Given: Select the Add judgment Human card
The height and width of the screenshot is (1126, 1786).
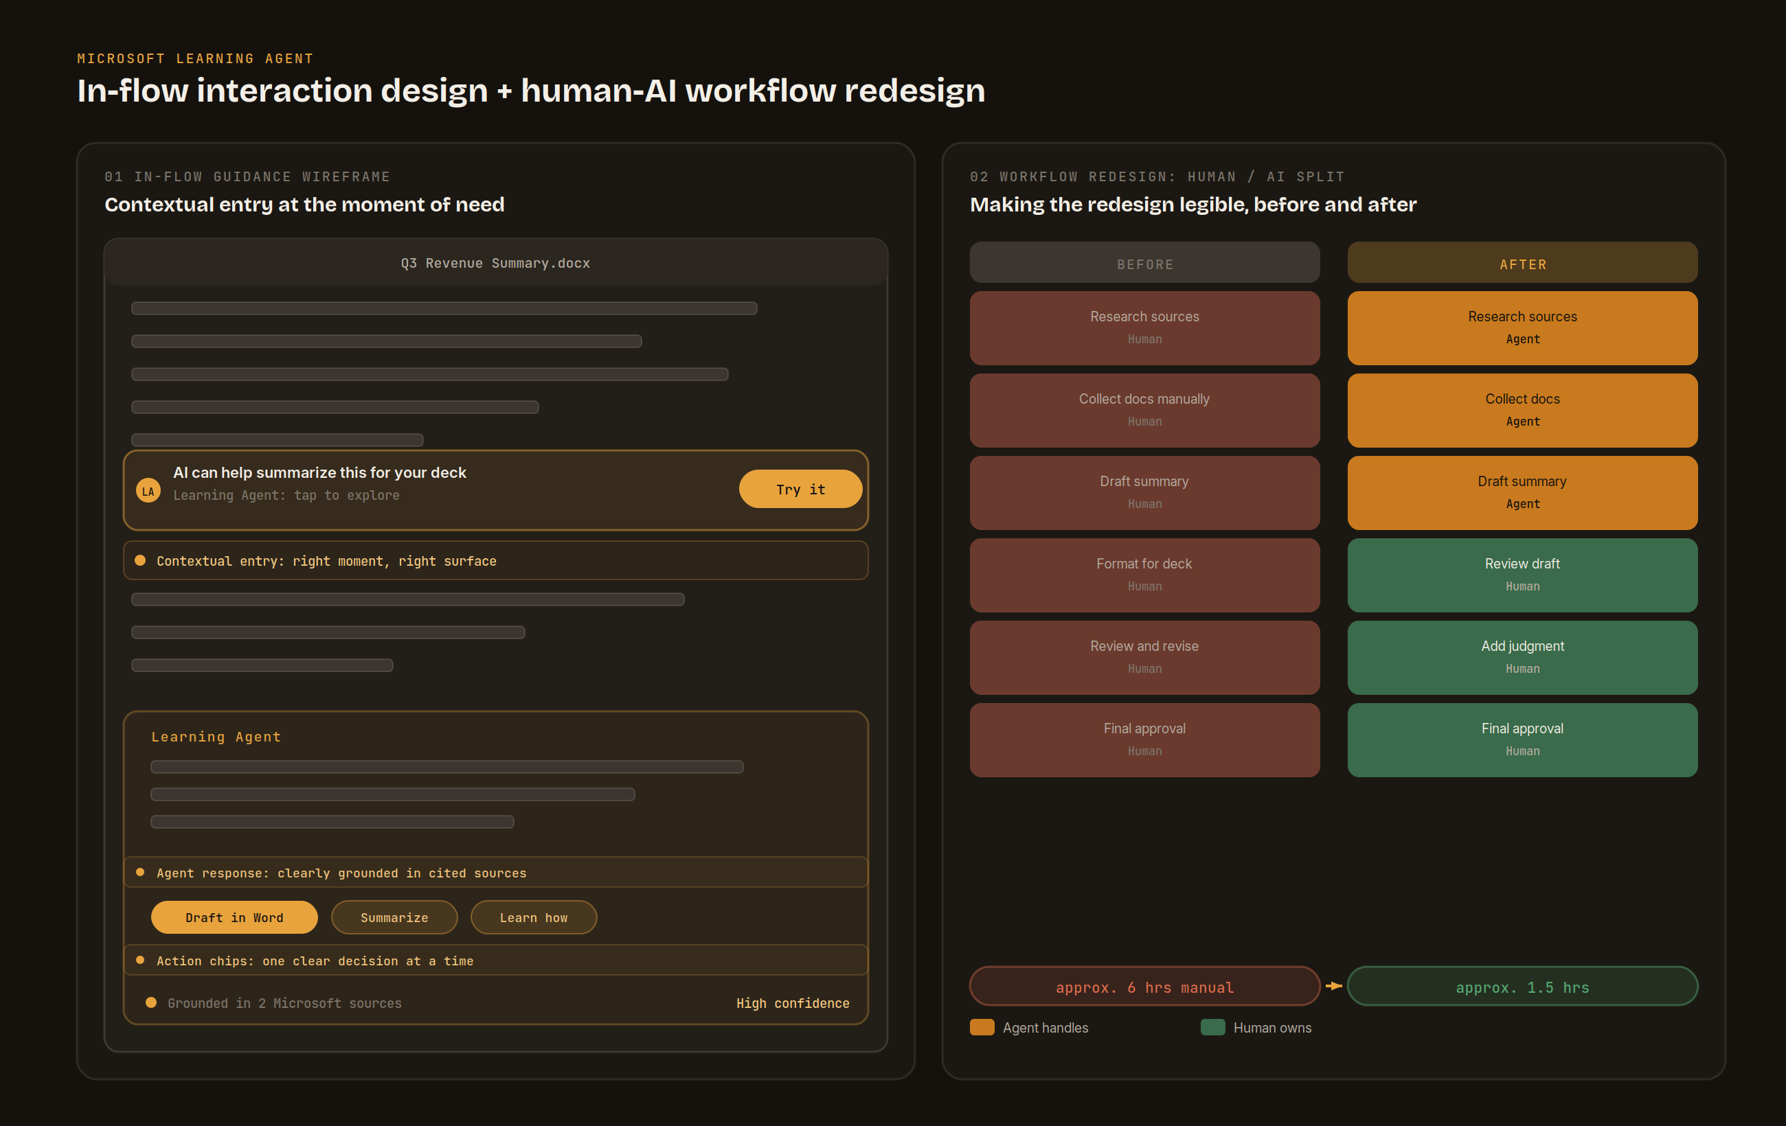Looking at the screenshot, I should (x=1522, y=657).
